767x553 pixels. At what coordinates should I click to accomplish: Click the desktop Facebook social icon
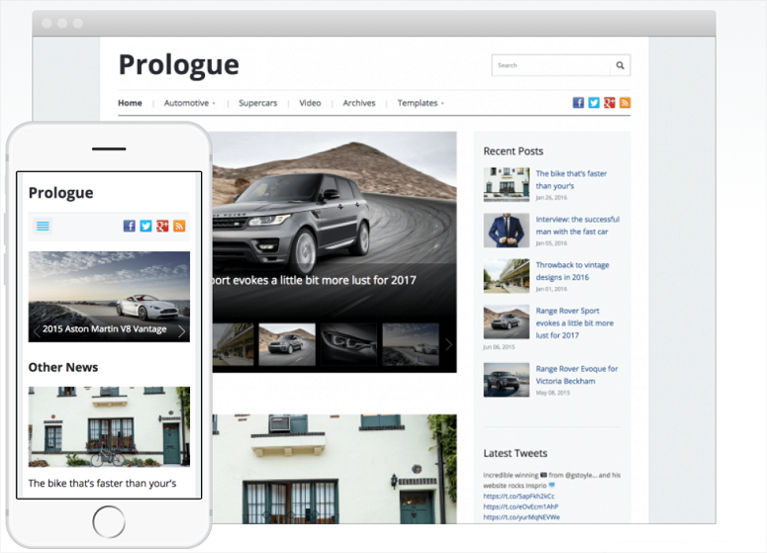[578, 103]
